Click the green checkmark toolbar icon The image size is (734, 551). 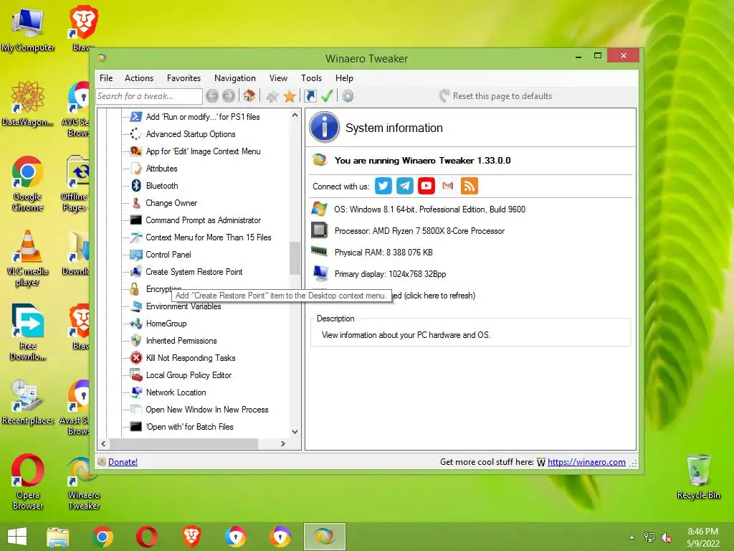click(x=327, y=96)
